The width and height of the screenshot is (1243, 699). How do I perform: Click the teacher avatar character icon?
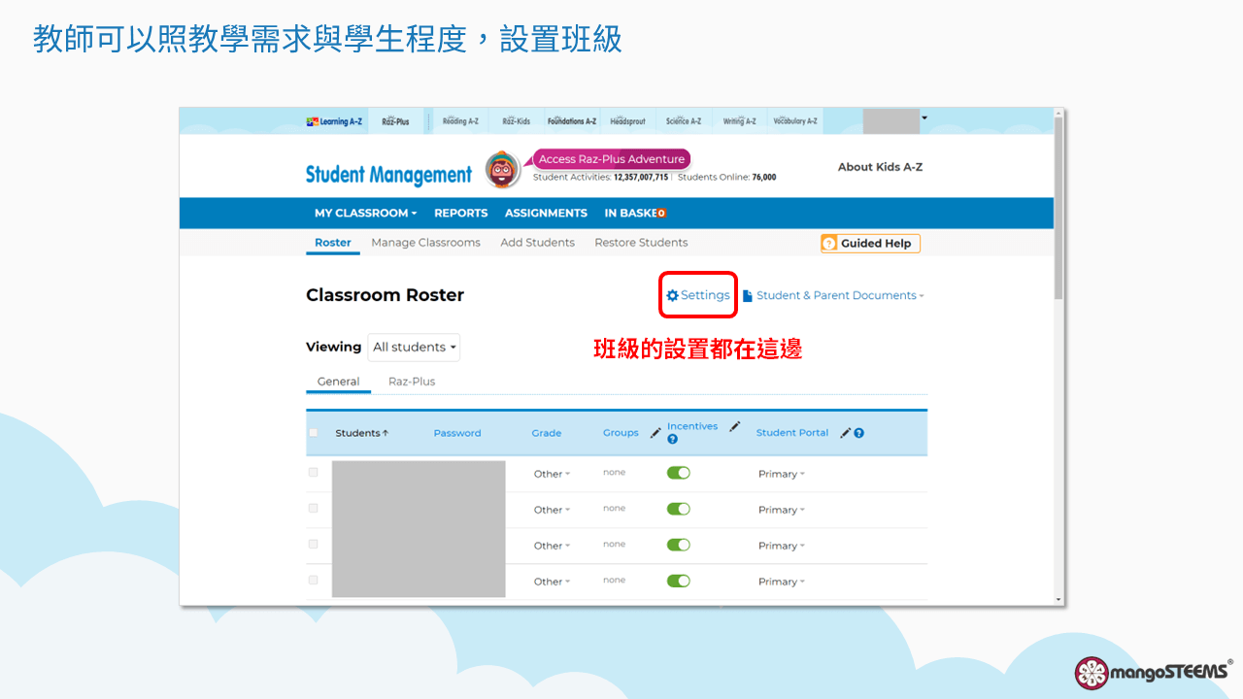coord(503,170)
